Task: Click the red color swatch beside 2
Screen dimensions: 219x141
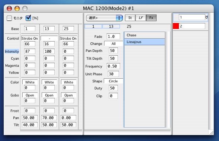Action: point(176,26)
